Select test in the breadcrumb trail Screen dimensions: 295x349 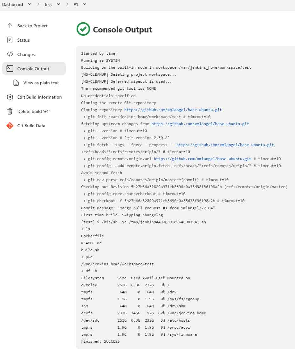(x=48, y=4)
